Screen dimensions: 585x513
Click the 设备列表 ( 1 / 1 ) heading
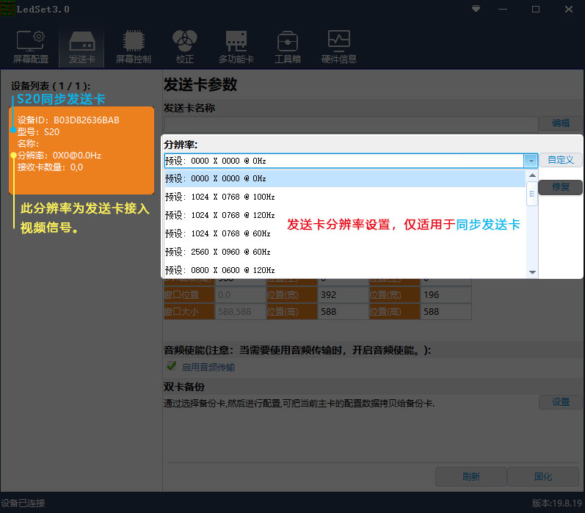pyautogui.click(x=51, y=86)
